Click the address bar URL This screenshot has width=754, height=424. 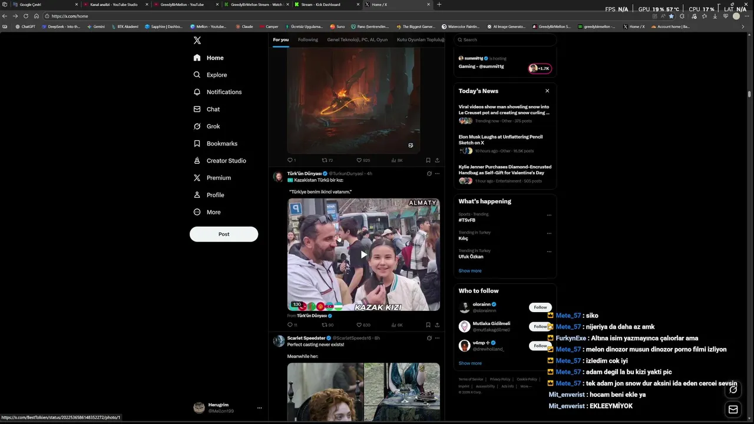(x=70, y=16)
